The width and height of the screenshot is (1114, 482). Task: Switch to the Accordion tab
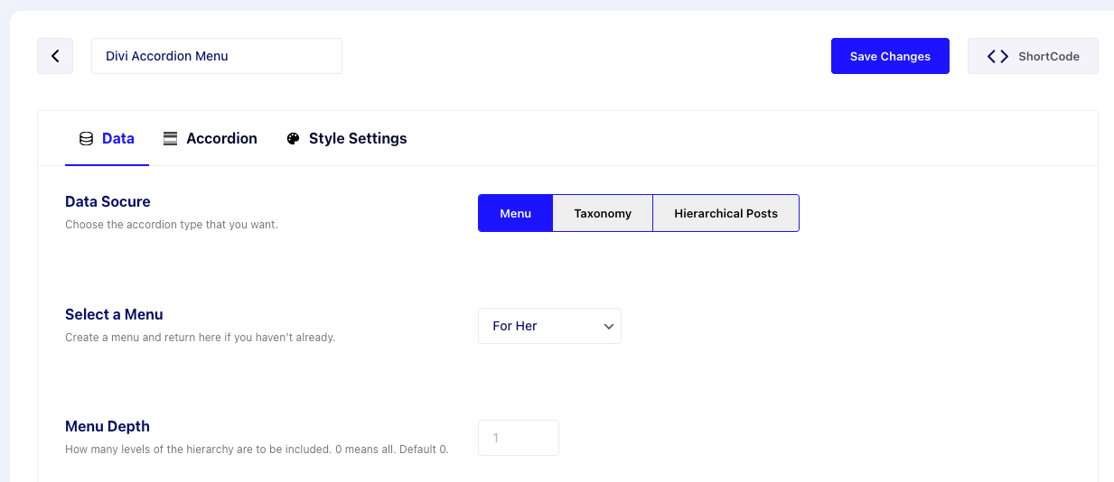[x=210, y=139]
